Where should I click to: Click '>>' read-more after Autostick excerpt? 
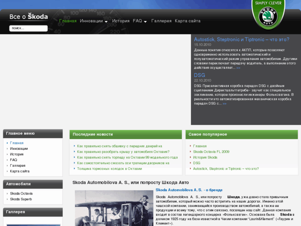(238, 68)
